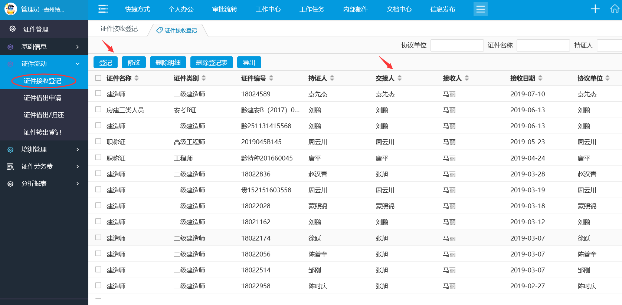The height and width of the screenshot is (305, 622).
Task: Click the administrator avatar icon
Action: pyautogui.click(x=11, y=9)
